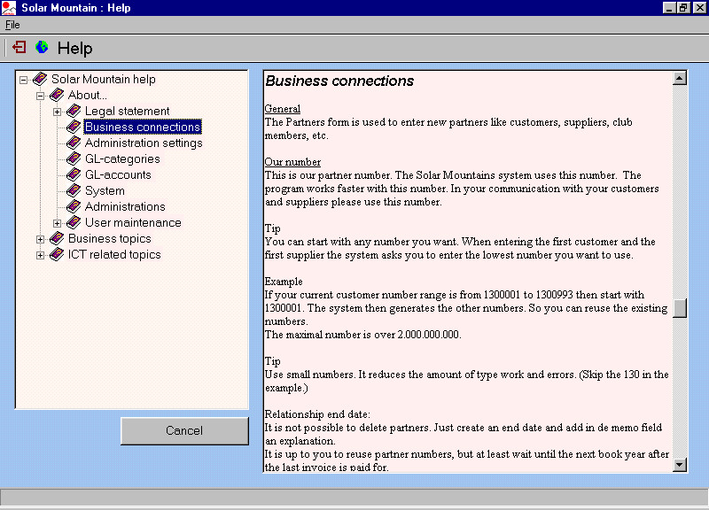The image size is (709, 510).
Task: Click the book icon beside GL-accounts
Action: 74,174
